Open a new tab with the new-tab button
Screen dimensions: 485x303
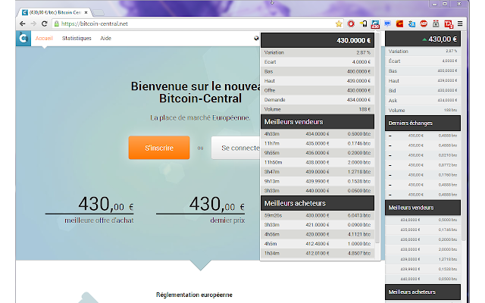pyautogui.click(x=98, y=13)
